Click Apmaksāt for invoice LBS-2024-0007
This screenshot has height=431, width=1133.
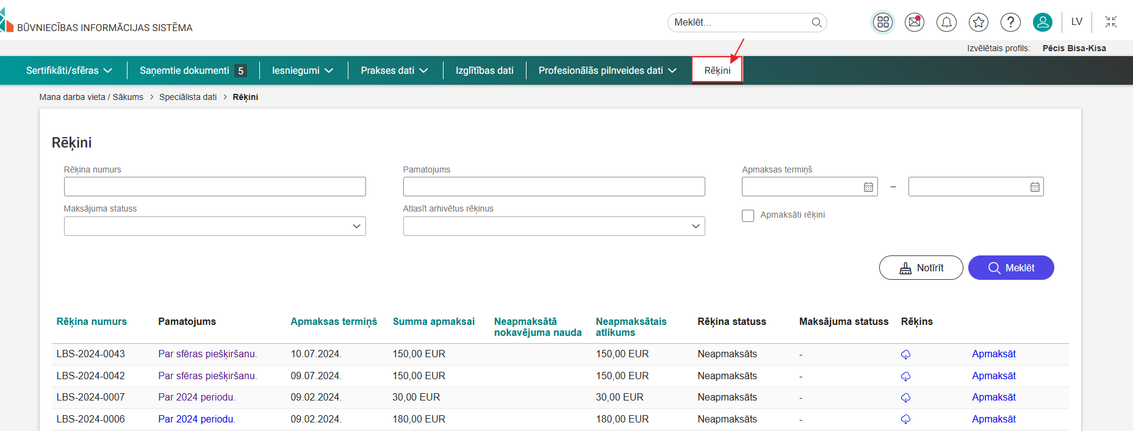(x=993, y=397)
